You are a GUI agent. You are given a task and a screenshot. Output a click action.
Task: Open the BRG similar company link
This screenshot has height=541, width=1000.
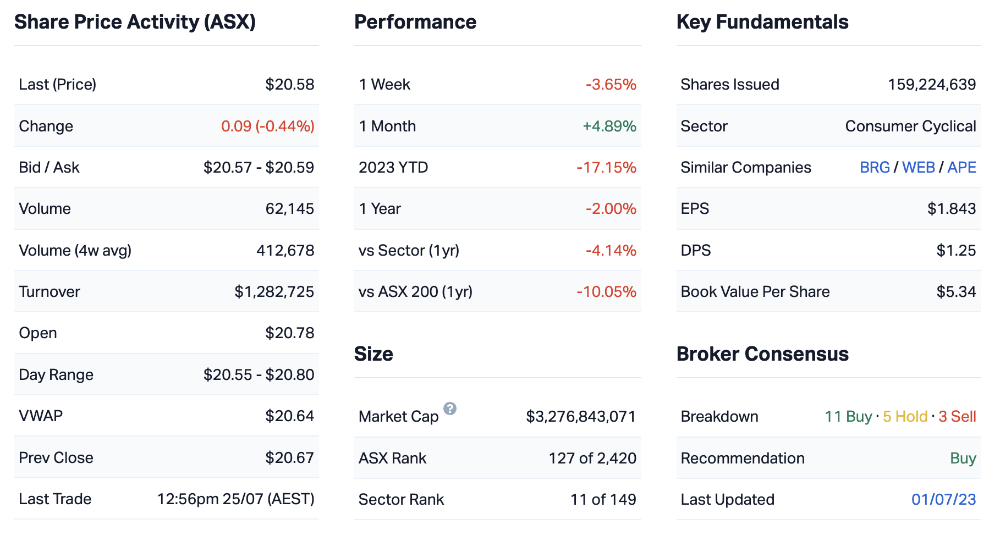875,167
